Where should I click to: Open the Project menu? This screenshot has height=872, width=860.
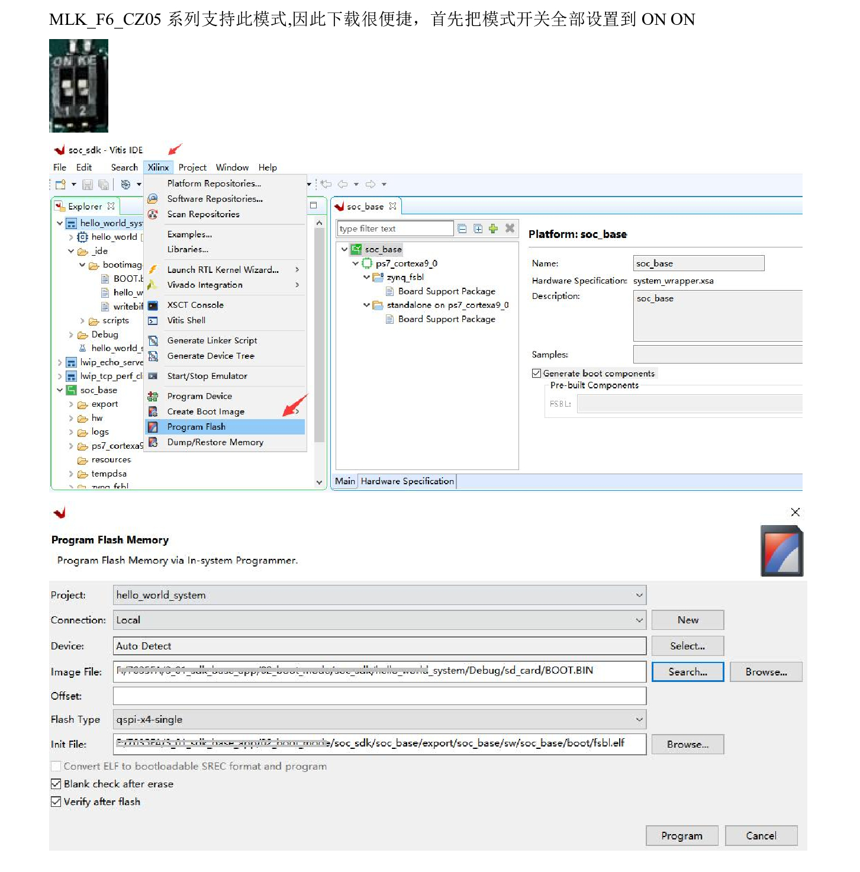coord(192,168)
